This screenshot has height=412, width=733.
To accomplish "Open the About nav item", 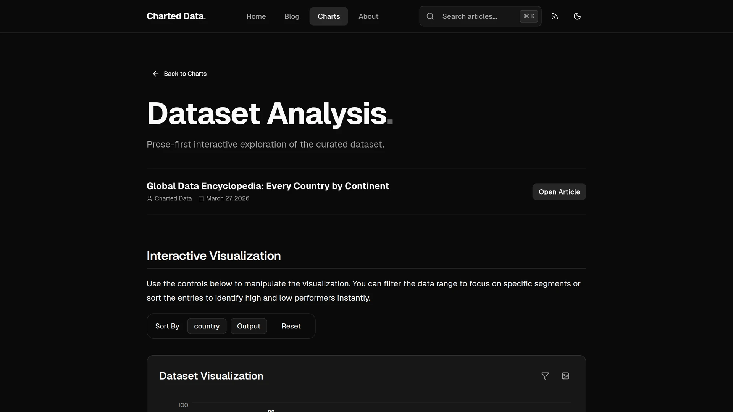I will coord(368,16).
